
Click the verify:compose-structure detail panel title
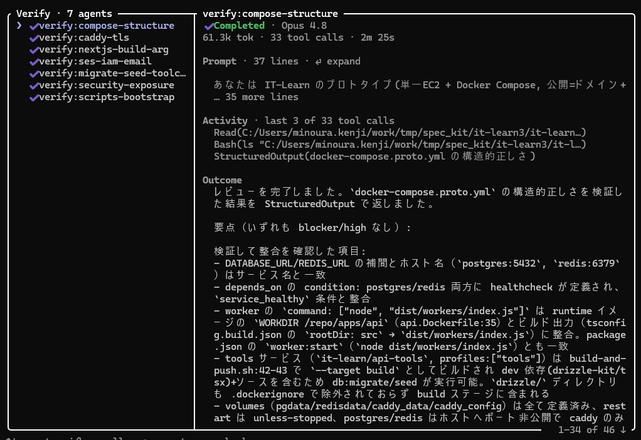pyautogui.click(x=270, y=14)
